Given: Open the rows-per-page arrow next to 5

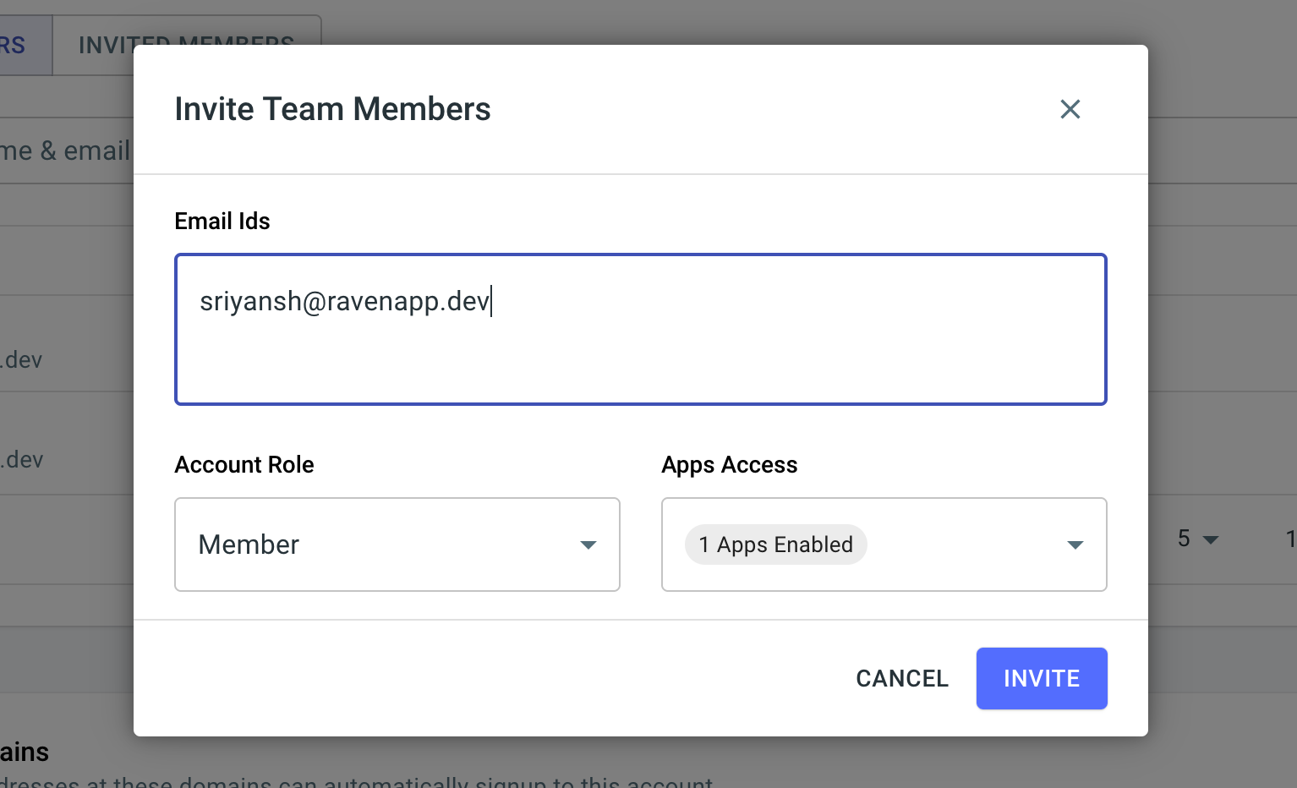Looking at the screenshot, I should pos(1212,539).
